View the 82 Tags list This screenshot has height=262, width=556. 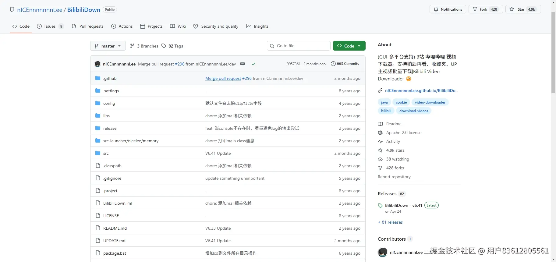[x=172, y=46]
